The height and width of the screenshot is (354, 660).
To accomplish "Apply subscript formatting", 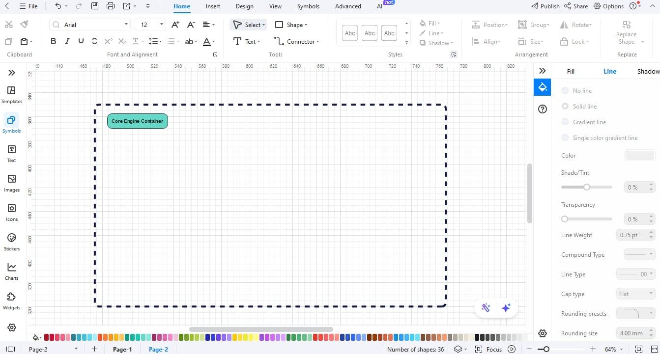I will (x=122, y=42).
